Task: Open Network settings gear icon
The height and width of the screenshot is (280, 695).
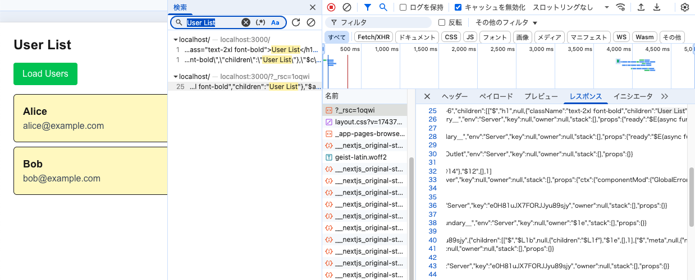Action: click(684, 7)
